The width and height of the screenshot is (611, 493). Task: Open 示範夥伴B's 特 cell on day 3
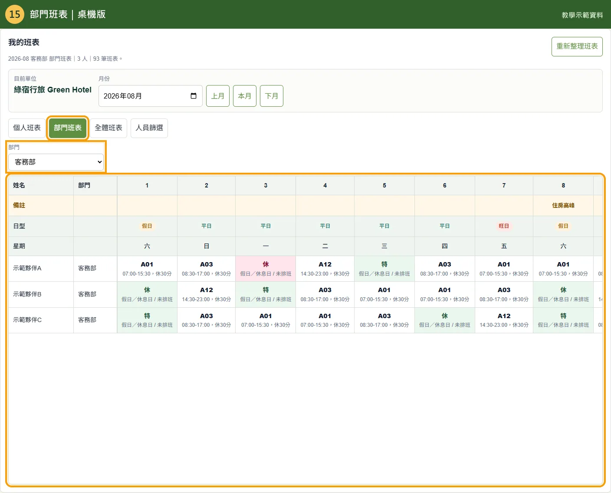point(266,294)
